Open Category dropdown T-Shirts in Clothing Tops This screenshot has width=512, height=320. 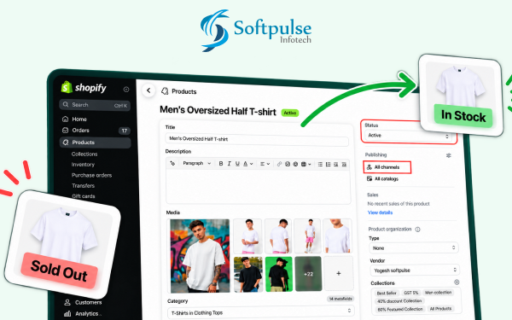(260, 312)
